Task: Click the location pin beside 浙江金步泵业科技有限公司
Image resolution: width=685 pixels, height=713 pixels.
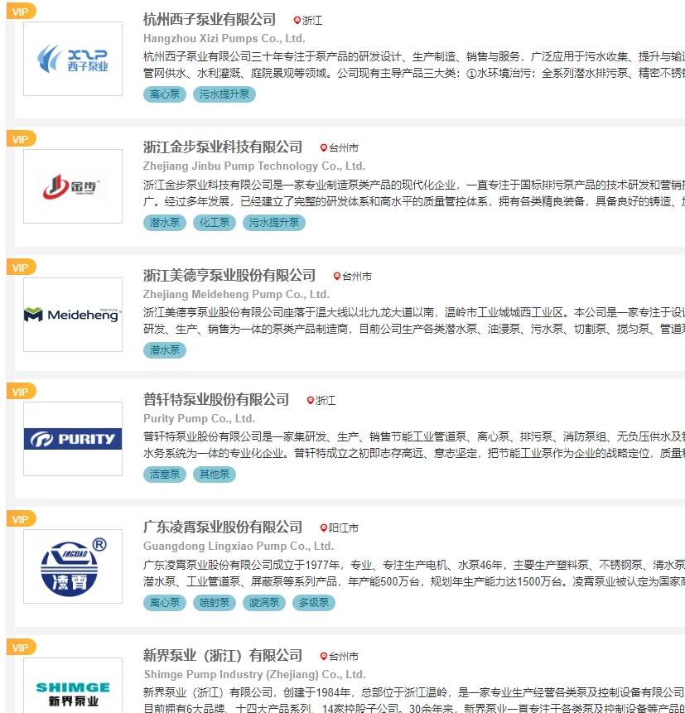Action: 323,147
